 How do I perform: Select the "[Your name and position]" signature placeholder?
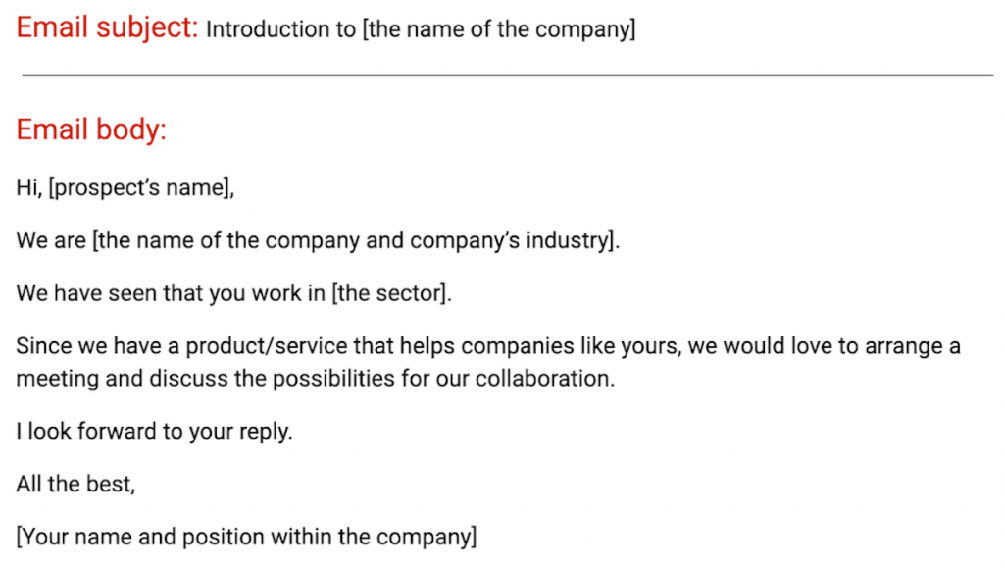246,538
